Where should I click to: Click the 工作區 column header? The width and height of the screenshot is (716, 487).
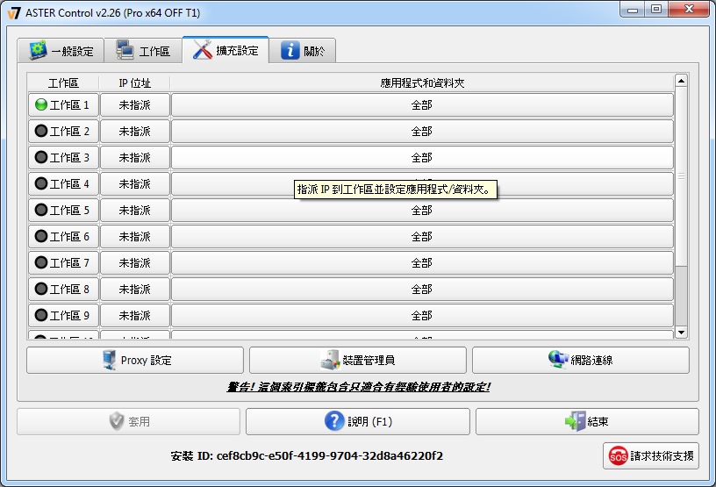click(x=63, y=83)
